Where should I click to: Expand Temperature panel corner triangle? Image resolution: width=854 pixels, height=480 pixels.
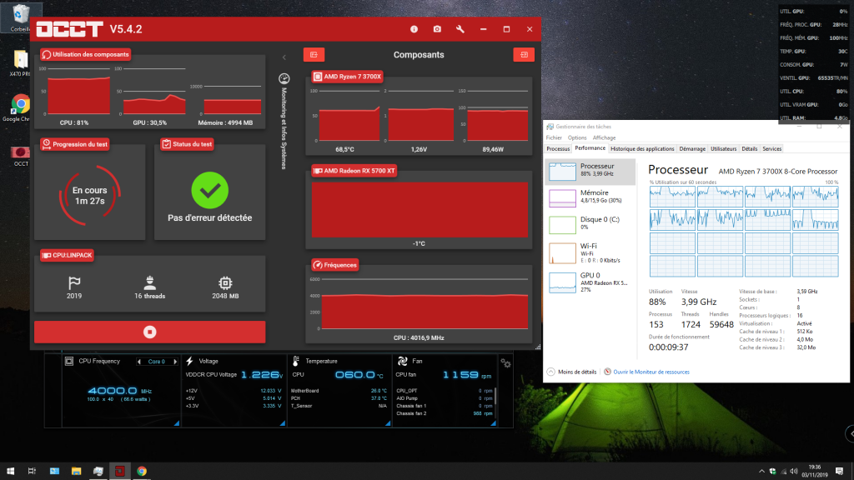tap(387, 422)
